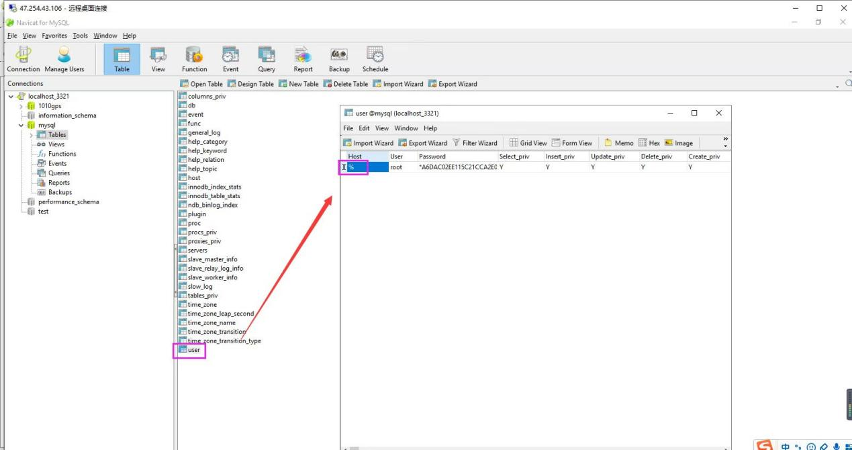The image size is (852, 450).
Task: Click the search icon in object toolbar
Action: 848,83
